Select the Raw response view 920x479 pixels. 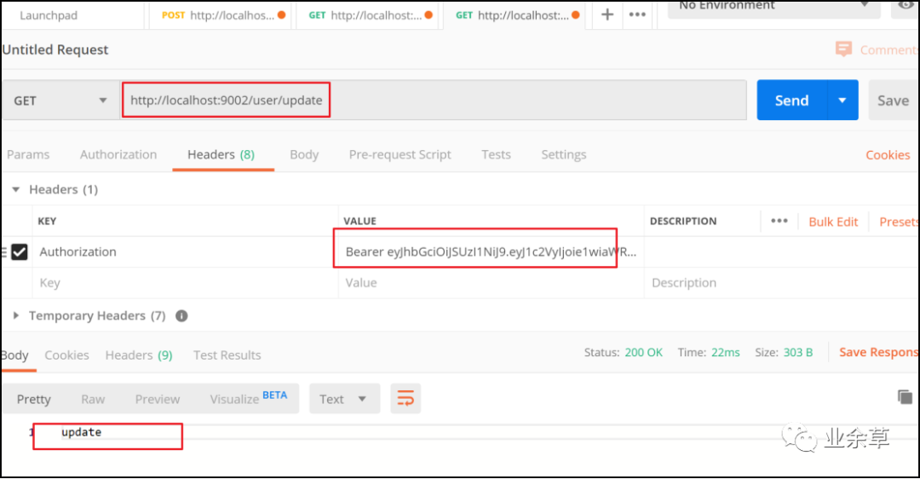(93, 399)
